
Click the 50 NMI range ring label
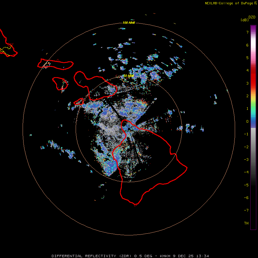tap(129, 76)
